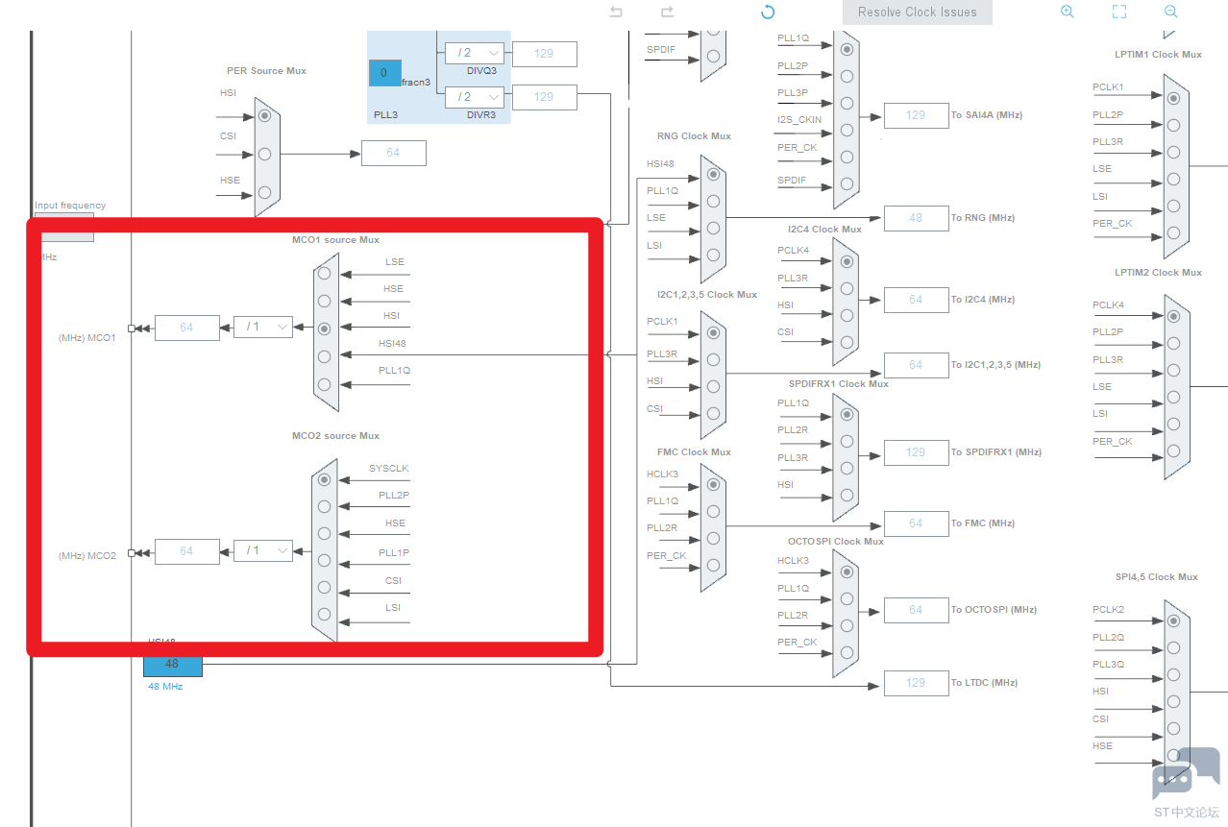The image size is (1228, 827).
Task: Select PLL1Q in OCTOSPI Clock Mux
Action: click(846, 598)
